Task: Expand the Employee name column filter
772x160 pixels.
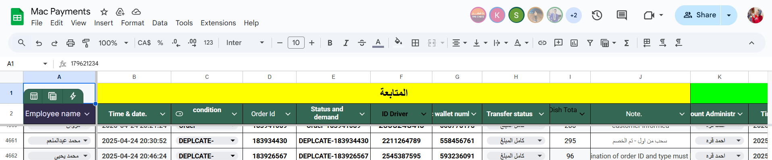Action: (87, 114)
